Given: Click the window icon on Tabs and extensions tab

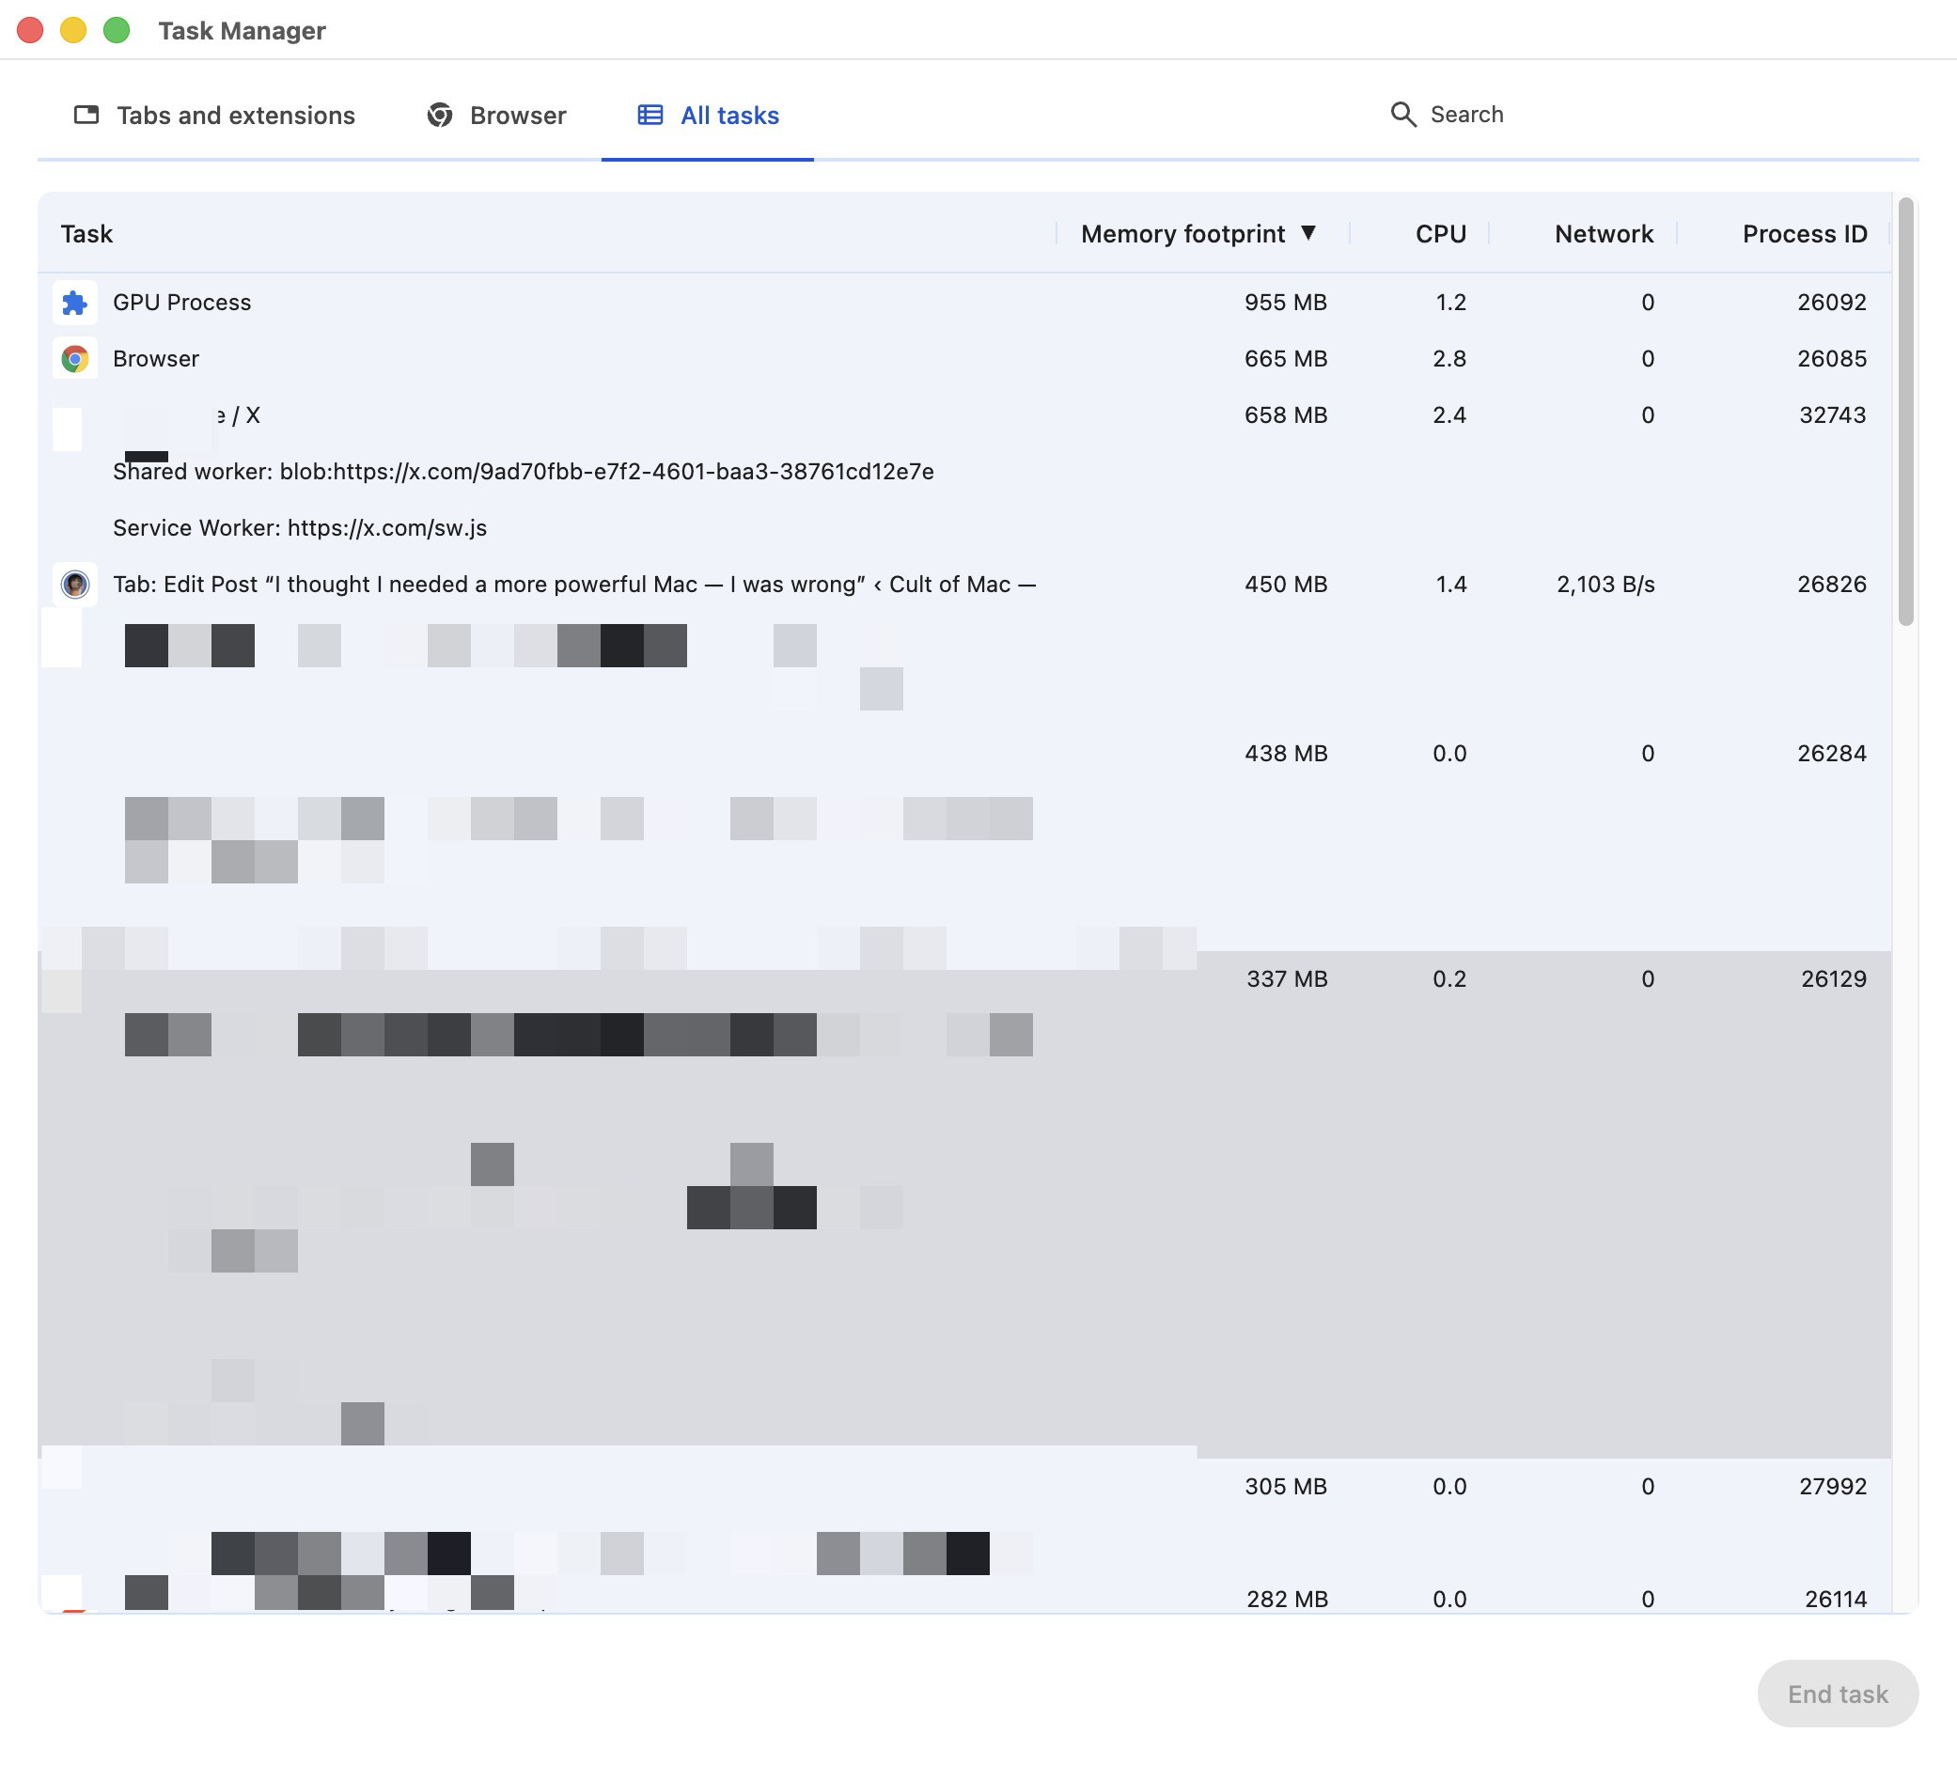Looking at the screenshot, I should click(86, 115).
